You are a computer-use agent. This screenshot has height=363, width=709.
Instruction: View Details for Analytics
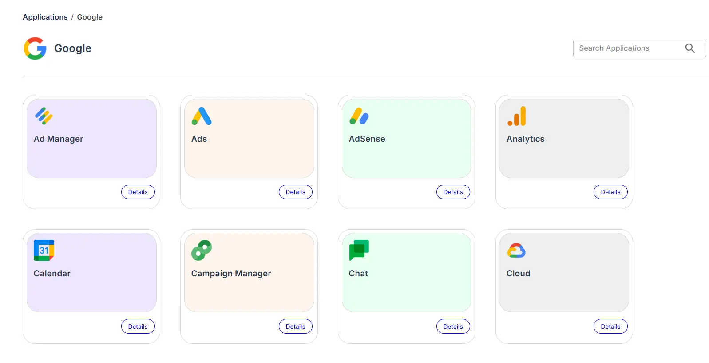[610, 192]
